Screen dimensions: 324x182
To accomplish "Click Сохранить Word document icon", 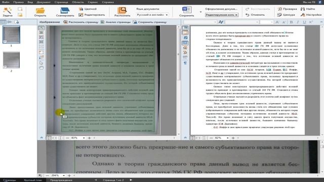I will (x=187, y=12).
